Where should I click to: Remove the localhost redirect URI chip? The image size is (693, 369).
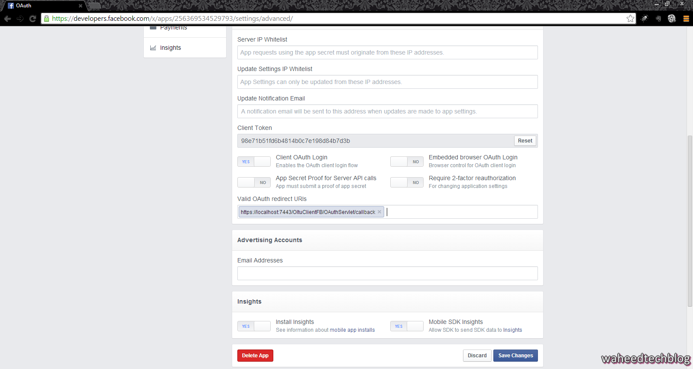pyautogui.click(x=379, y=212)
